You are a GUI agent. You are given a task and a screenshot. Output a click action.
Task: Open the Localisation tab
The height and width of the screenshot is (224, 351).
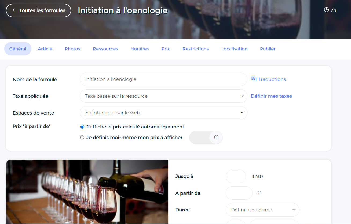click(x=234, y=49)
